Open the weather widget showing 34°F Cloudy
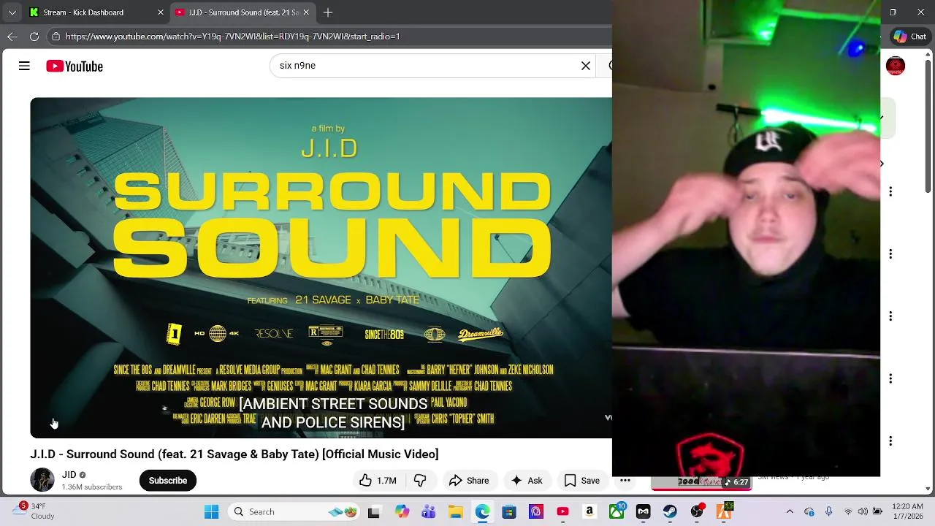The width and height of the screenshot is (935, 526). pyautogui.click(x=33, y=511)
